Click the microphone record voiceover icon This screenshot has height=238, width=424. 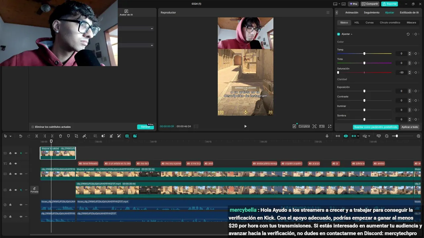[327, 136]
